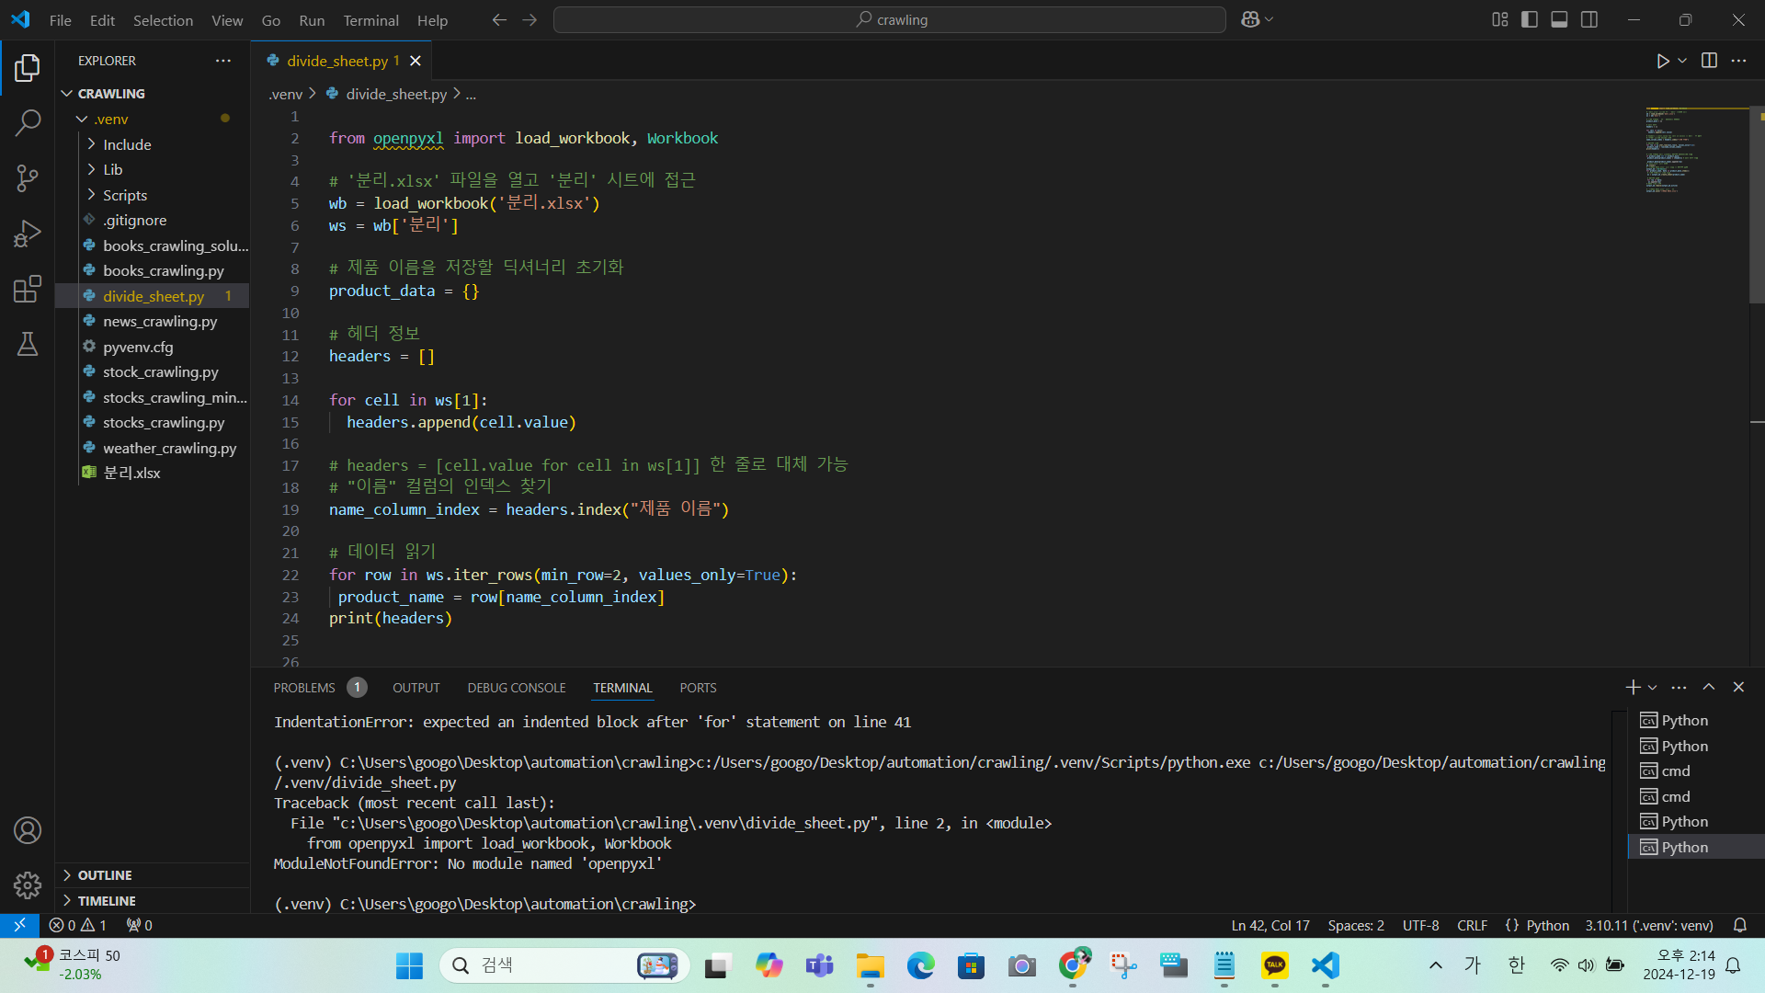Open 분리.xlsx file in explorer
Image resolution: width=1765 pixels, height=993 pixels.
click(153, 473)
